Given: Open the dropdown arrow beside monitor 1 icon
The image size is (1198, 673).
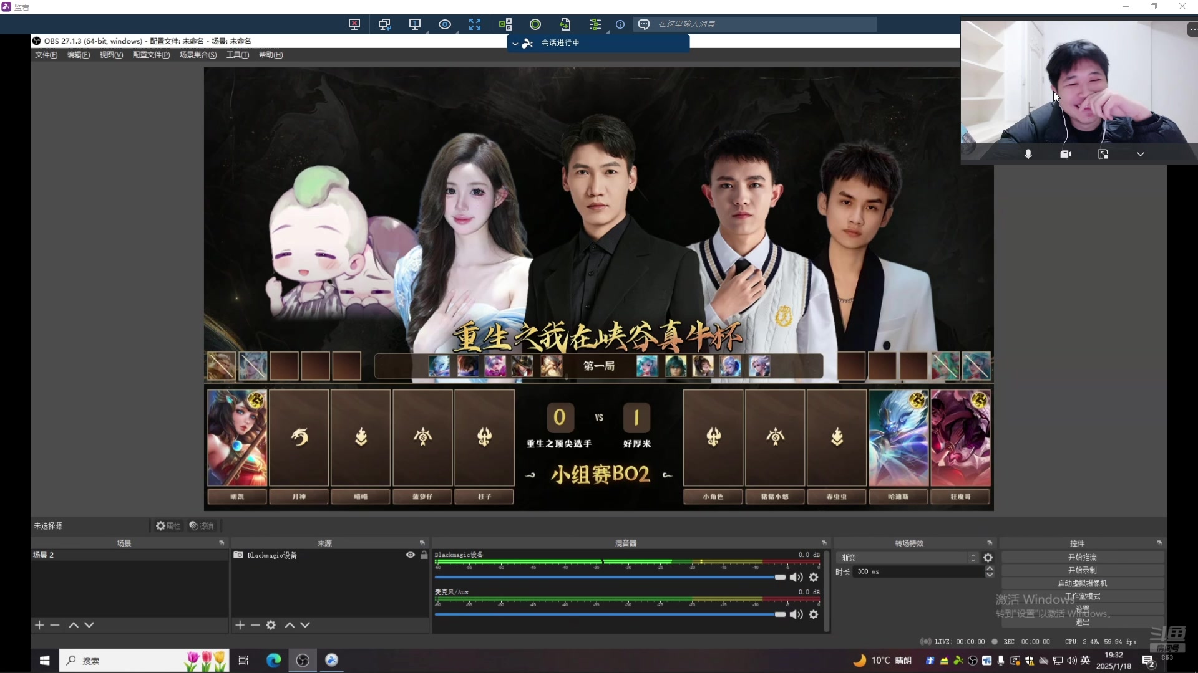Looking at the screenshot, I should click(428, 31).
